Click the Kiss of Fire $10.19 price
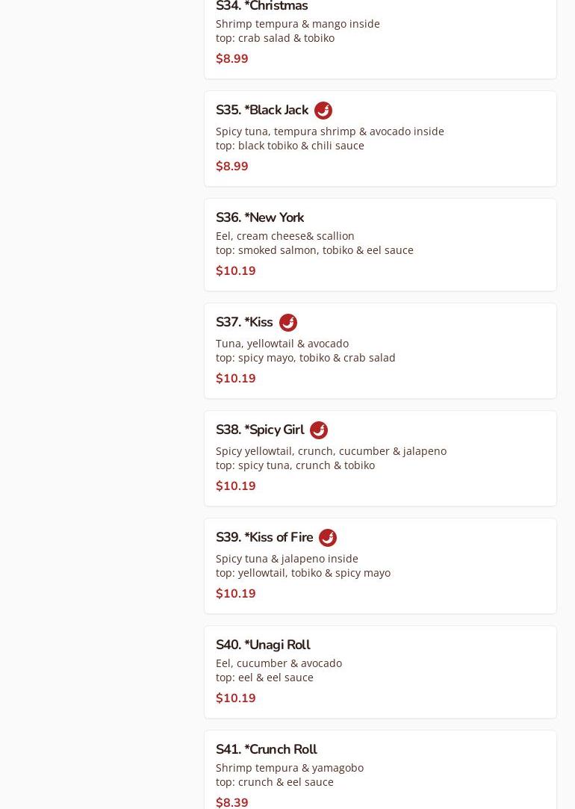 (236, 593)
